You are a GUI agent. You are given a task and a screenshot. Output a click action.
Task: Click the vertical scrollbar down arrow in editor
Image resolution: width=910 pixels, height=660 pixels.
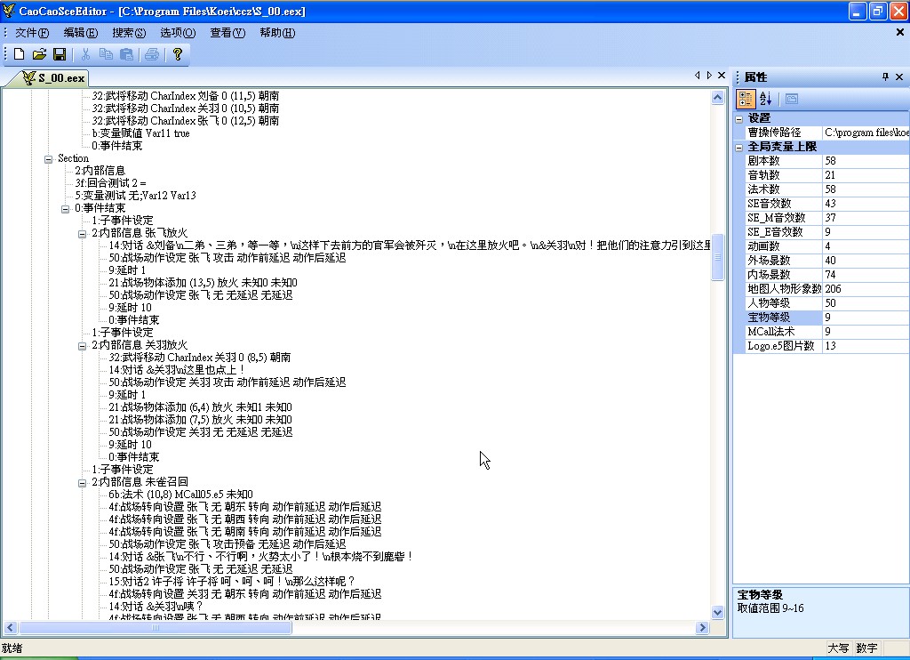[x=718, y=612]
